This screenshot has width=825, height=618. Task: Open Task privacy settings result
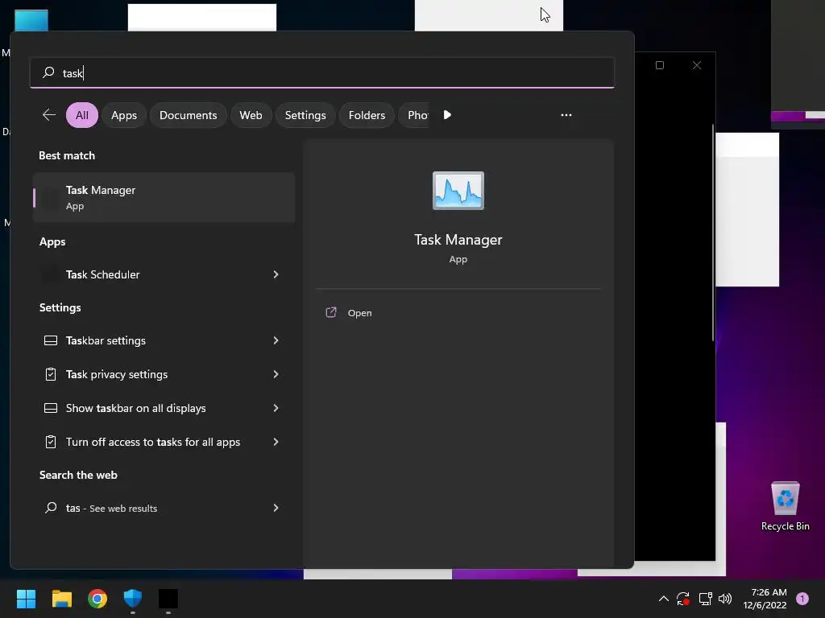point(164,374)
